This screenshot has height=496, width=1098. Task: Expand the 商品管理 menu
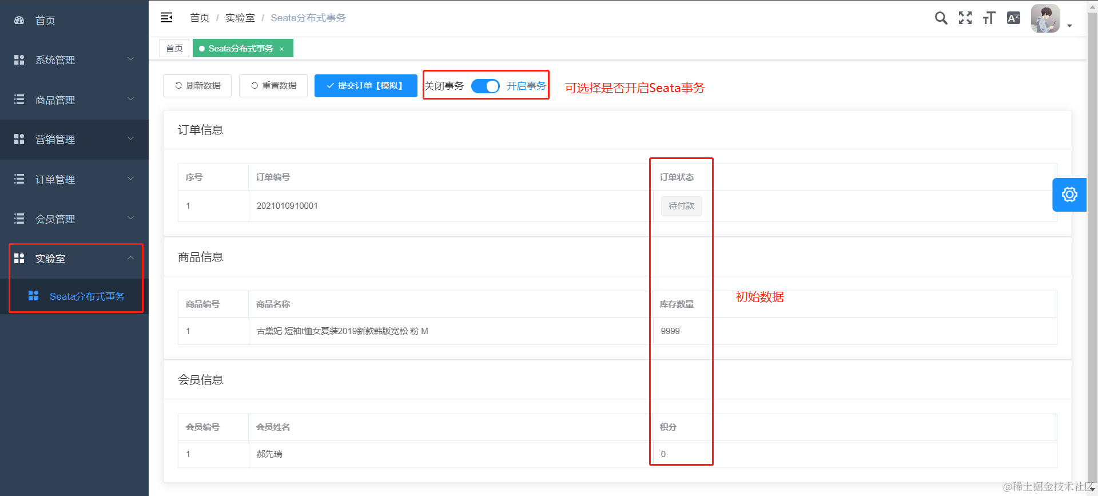74,100
